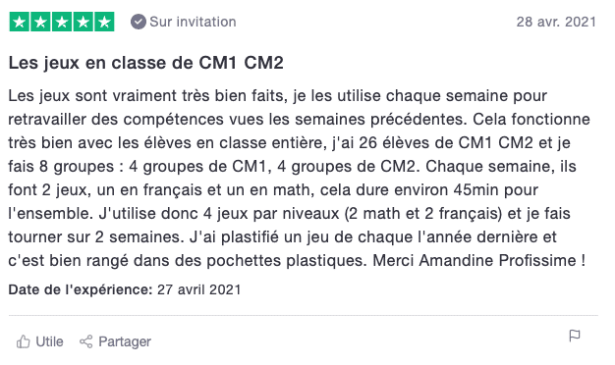Click the first green rating star
The height and width of the screenshot is (365, 615).
(x=20, y=22)
